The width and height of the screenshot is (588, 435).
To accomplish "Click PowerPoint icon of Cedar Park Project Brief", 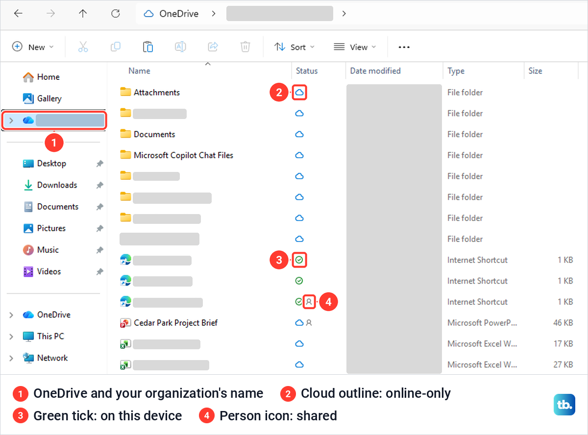I will point(125,323).
